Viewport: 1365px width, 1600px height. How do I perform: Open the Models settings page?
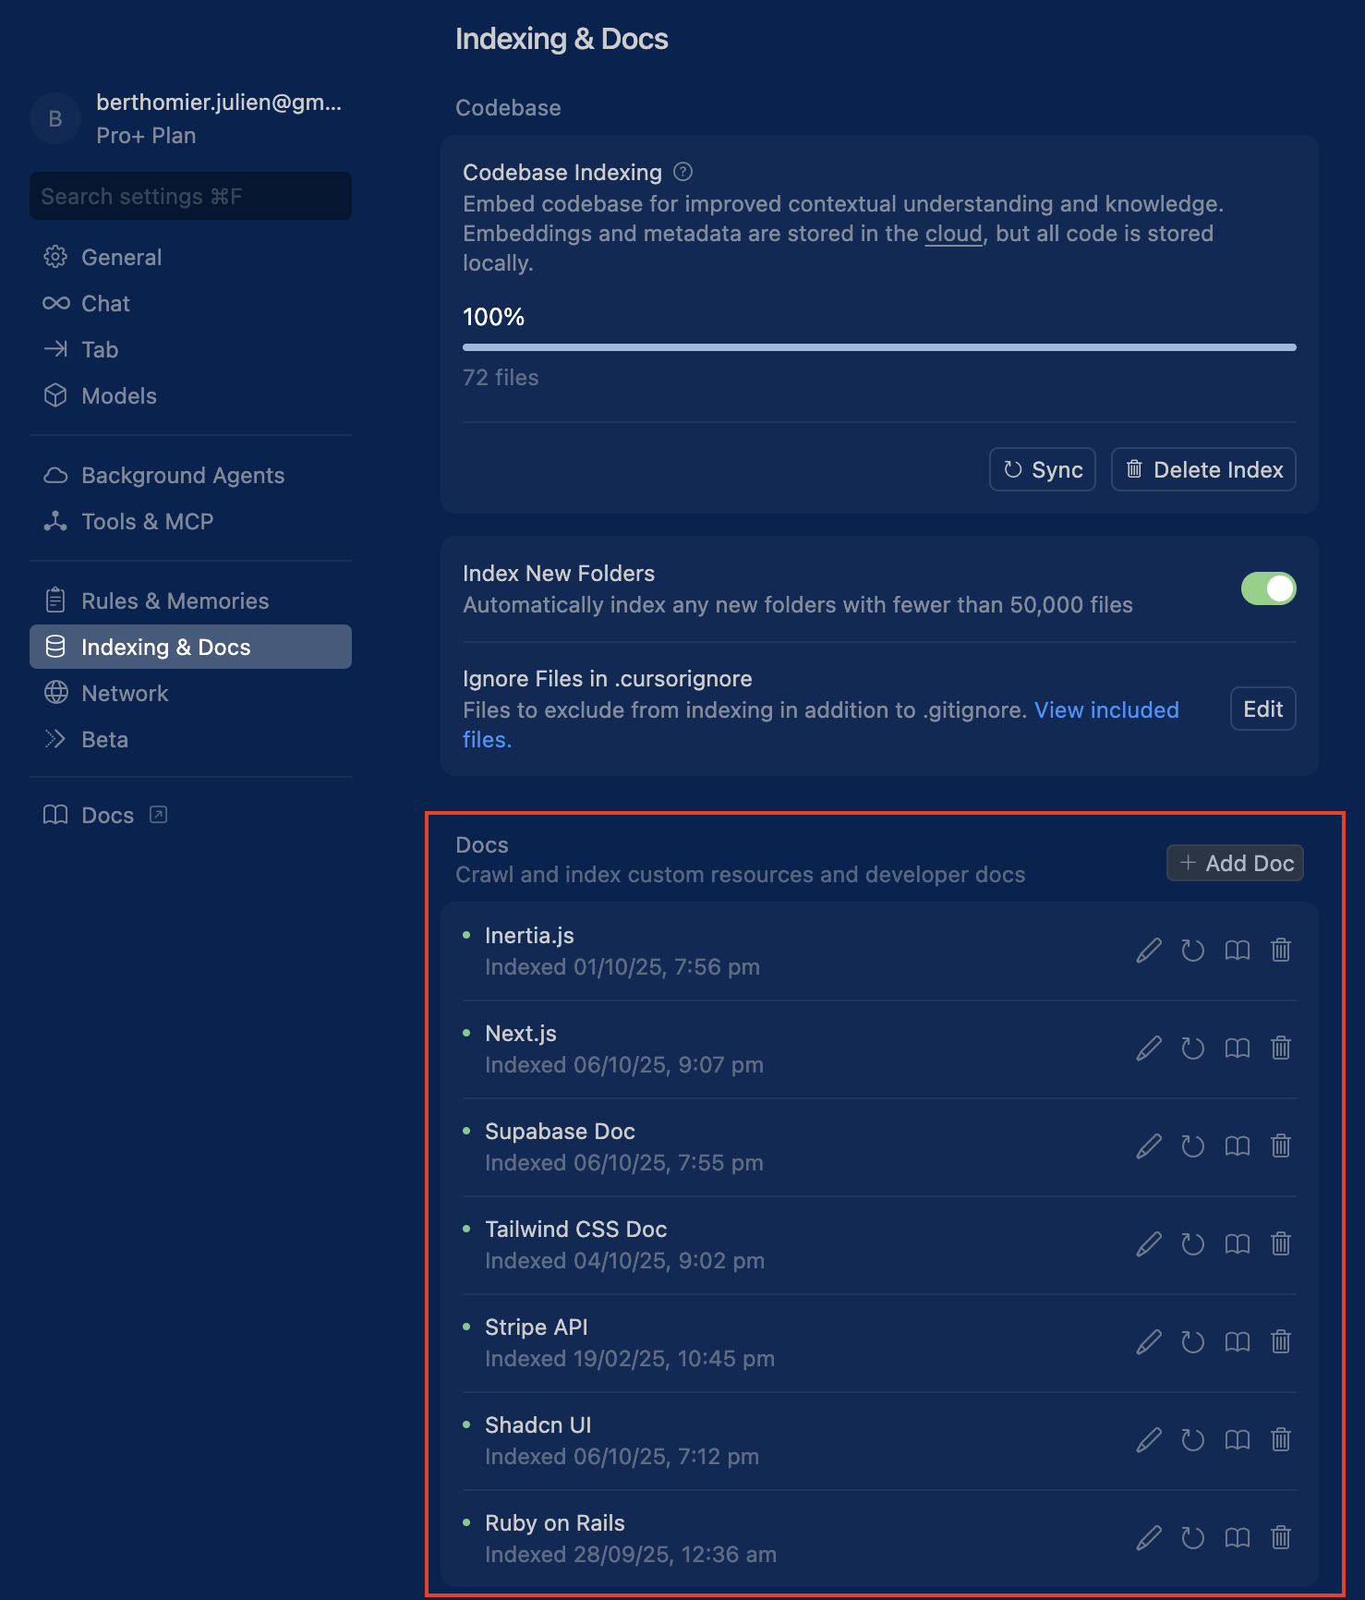click(118, 396)
